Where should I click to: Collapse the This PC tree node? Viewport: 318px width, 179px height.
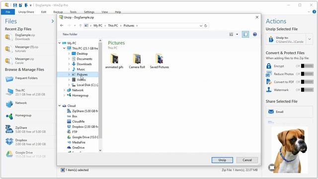[x=64, y=48]
